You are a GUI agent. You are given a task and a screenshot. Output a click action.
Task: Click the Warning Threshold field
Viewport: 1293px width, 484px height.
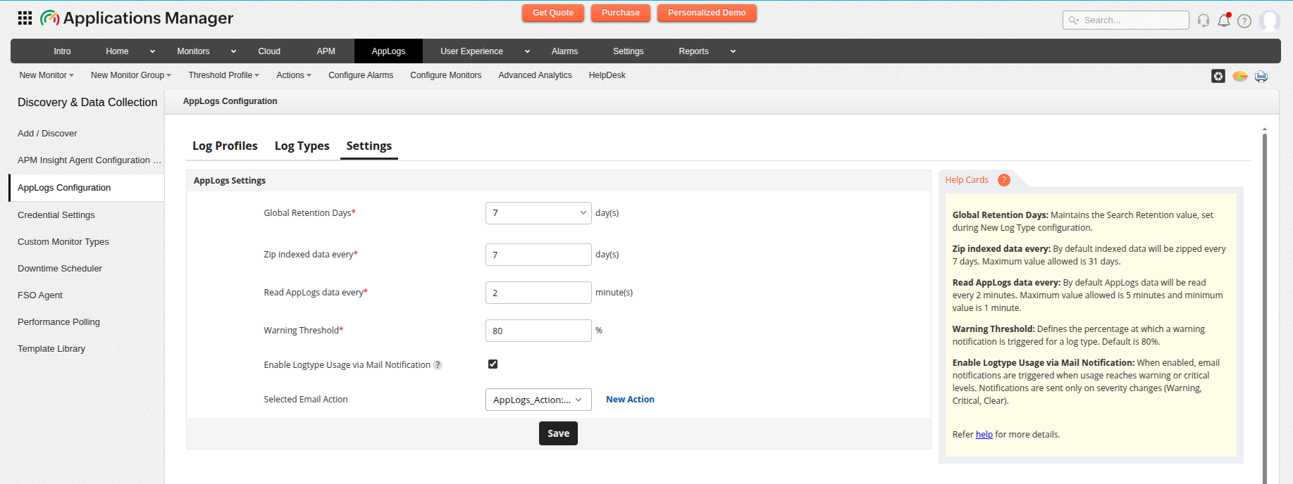pyautogui.click(x=538, y=331)
